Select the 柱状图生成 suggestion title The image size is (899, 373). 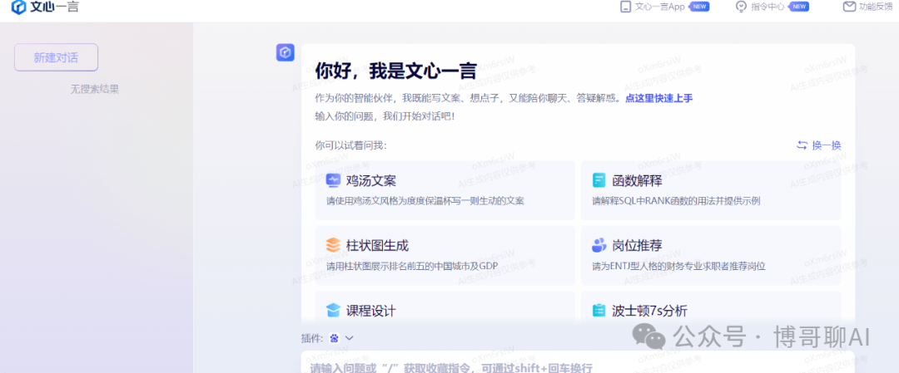coord(377,246)
